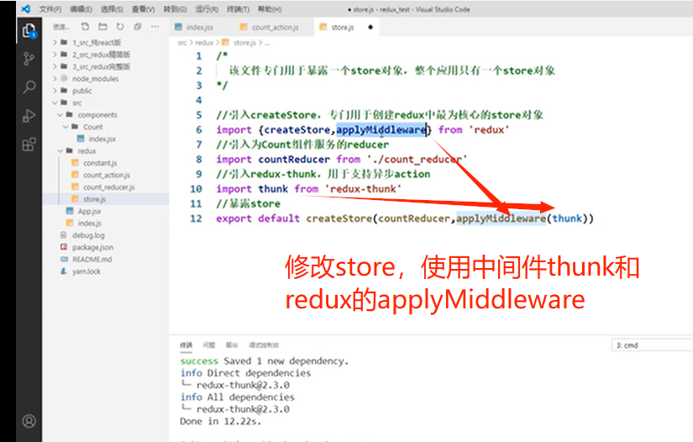
Task: Open constant.js in the file tree
Action: (x=100, y=163)
